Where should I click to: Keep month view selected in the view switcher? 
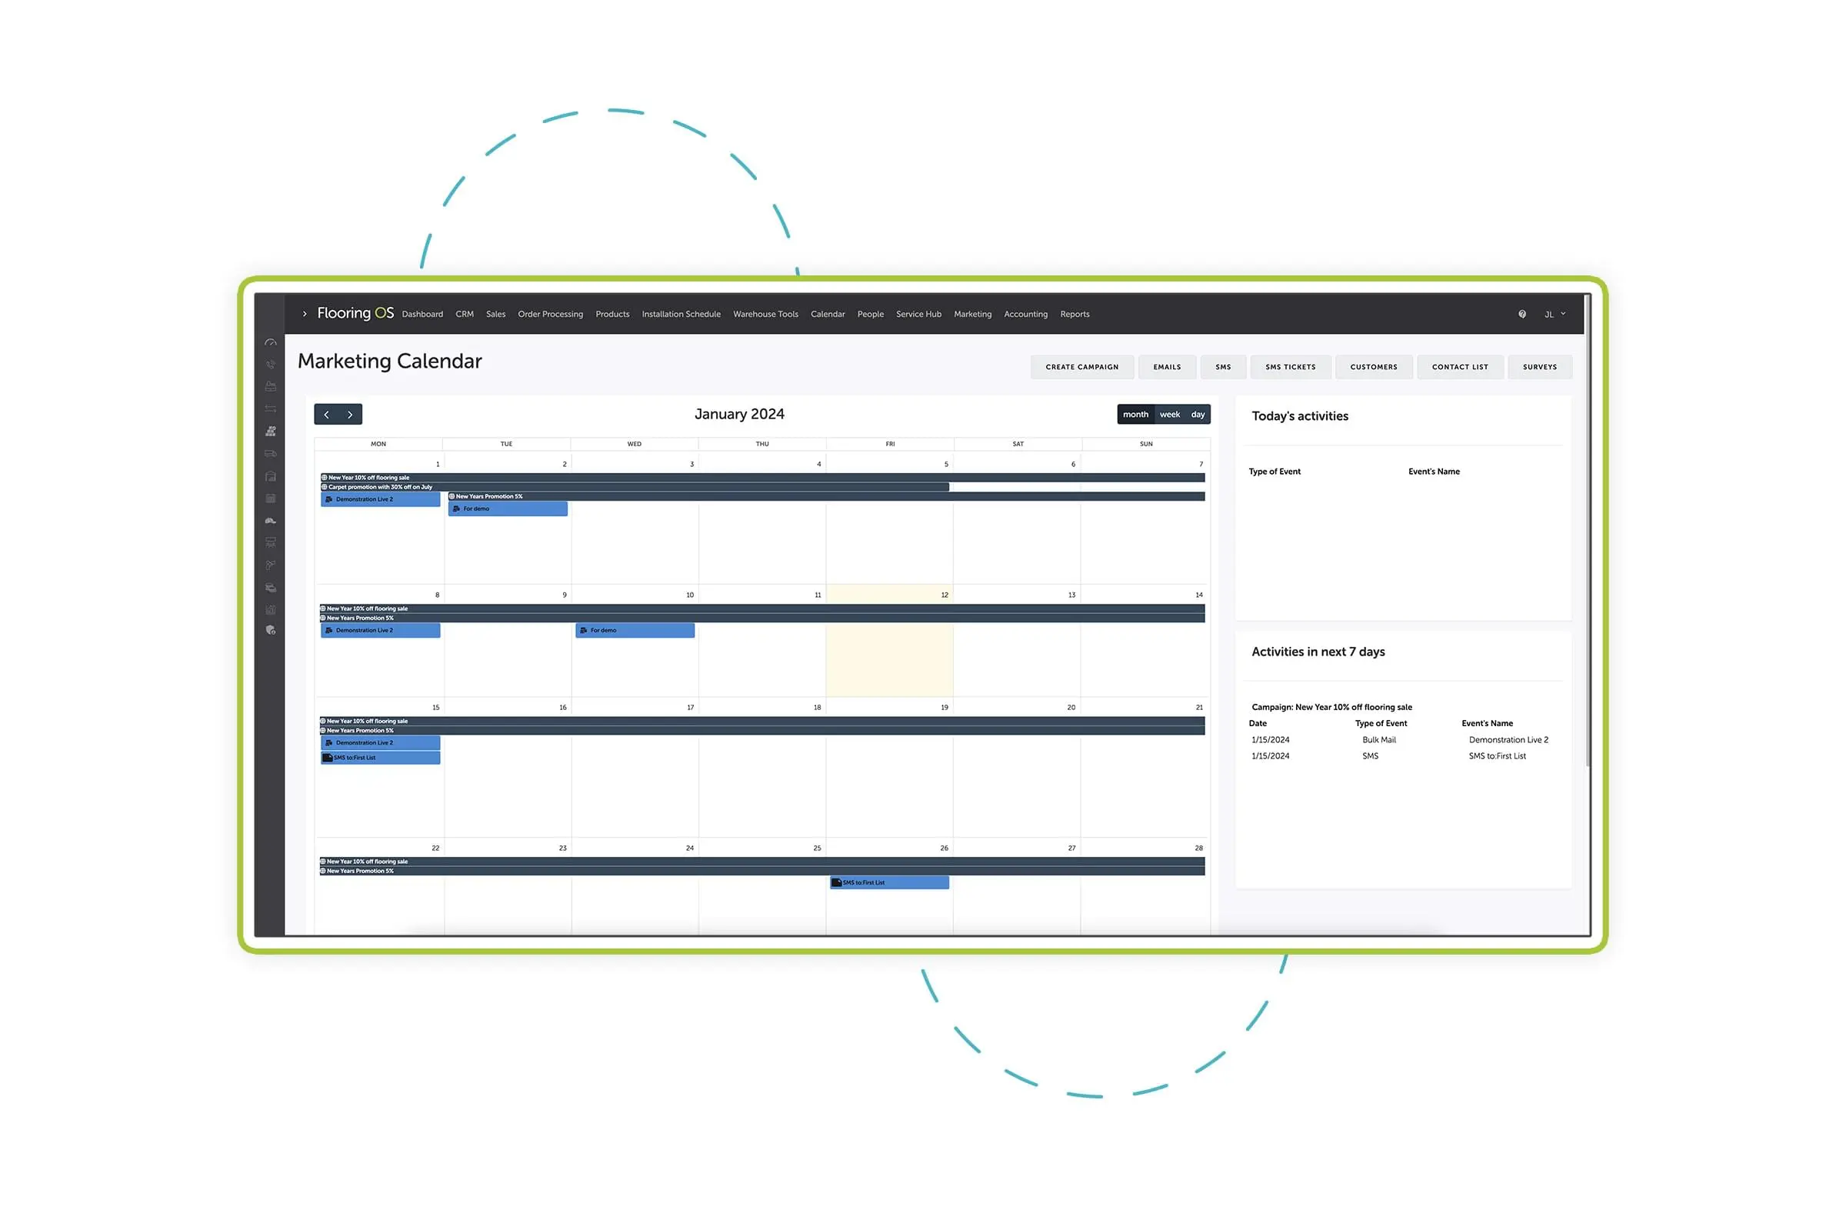[x=1135, y=414]
